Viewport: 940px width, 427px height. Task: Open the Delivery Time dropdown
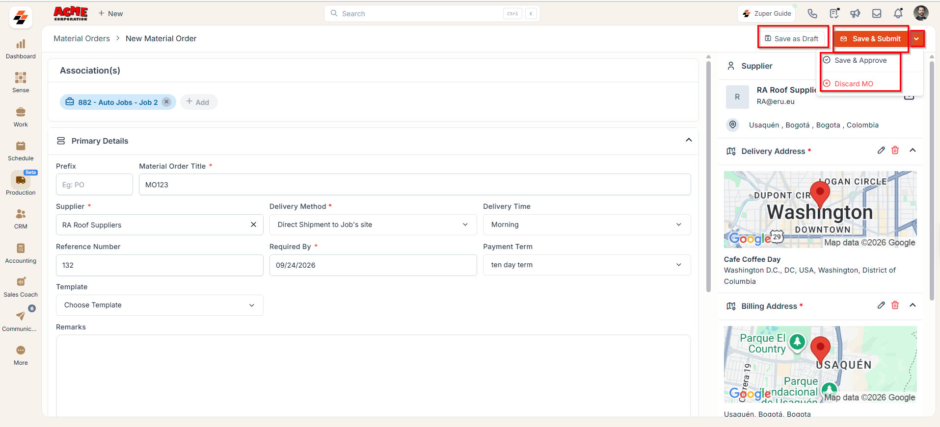click(587, 225)
